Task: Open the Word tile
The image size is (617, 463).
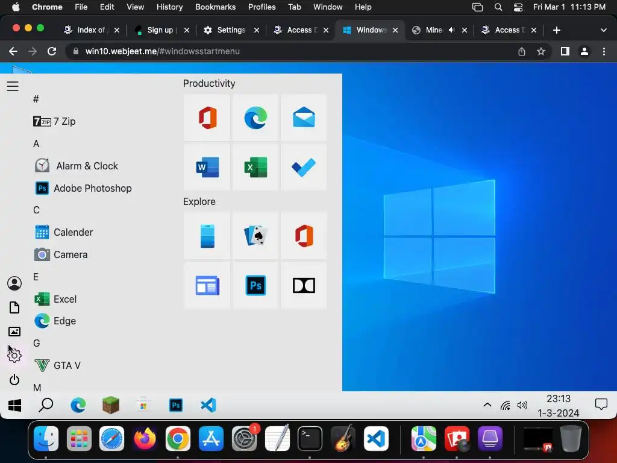Action: point(207,167)
